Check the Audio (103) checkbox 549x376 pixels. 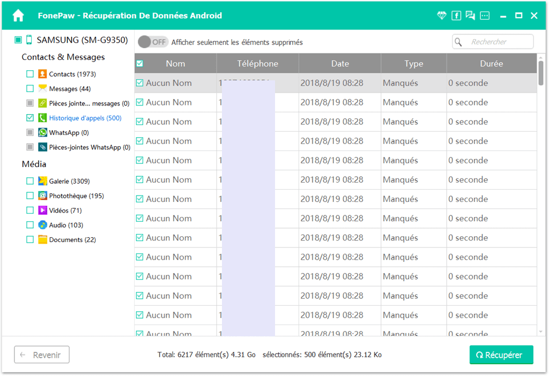30,225
